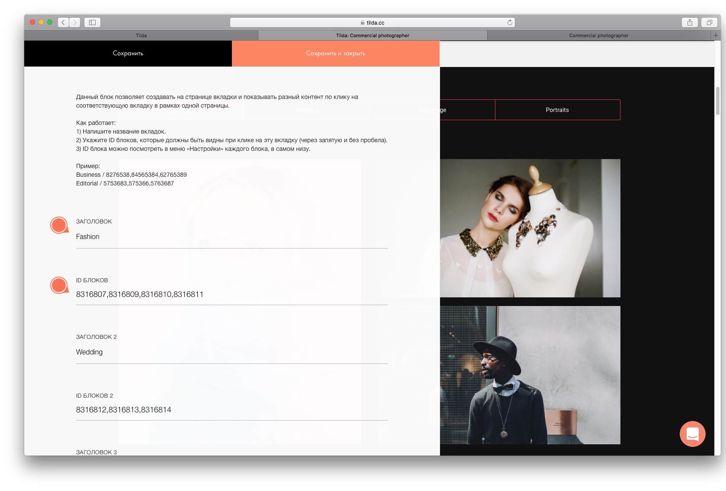Viewport: 726px width, 491px height.
Task: Click the tilda.cc address bar
Action: coord(373,22)
